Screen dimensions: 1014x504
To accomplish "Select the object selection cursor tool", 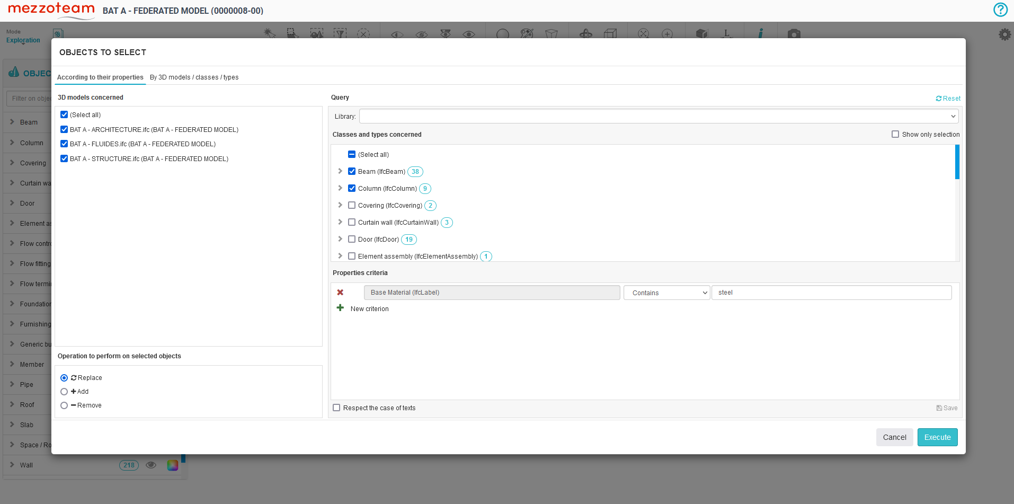I will (x=270, y=33).
